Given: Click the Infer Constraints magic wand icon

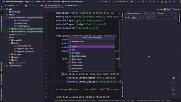Looking at the screenshot, I should (x=143, y=18).
